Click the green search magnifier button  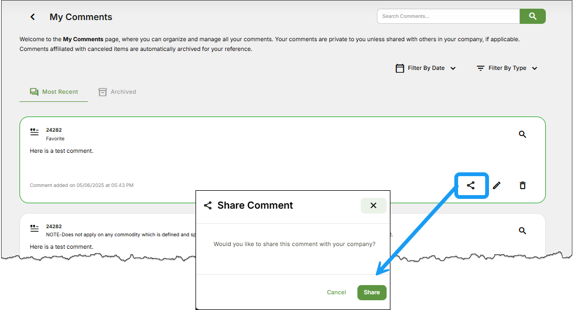[x=532, y=16]
